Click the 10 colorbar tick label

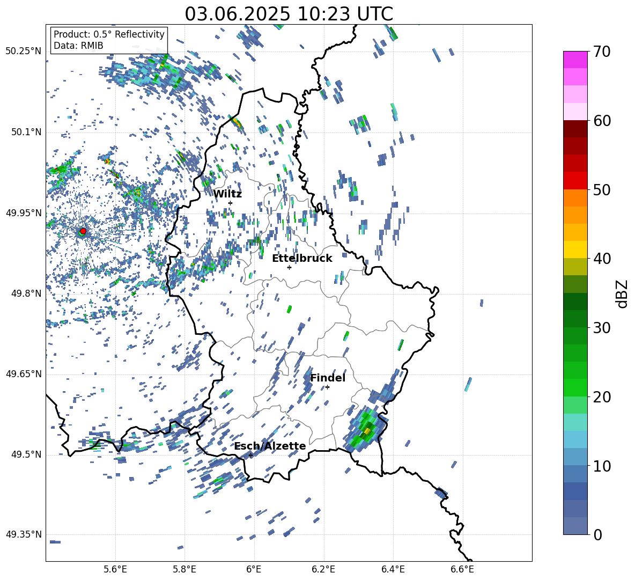click(x=602, y=466)
